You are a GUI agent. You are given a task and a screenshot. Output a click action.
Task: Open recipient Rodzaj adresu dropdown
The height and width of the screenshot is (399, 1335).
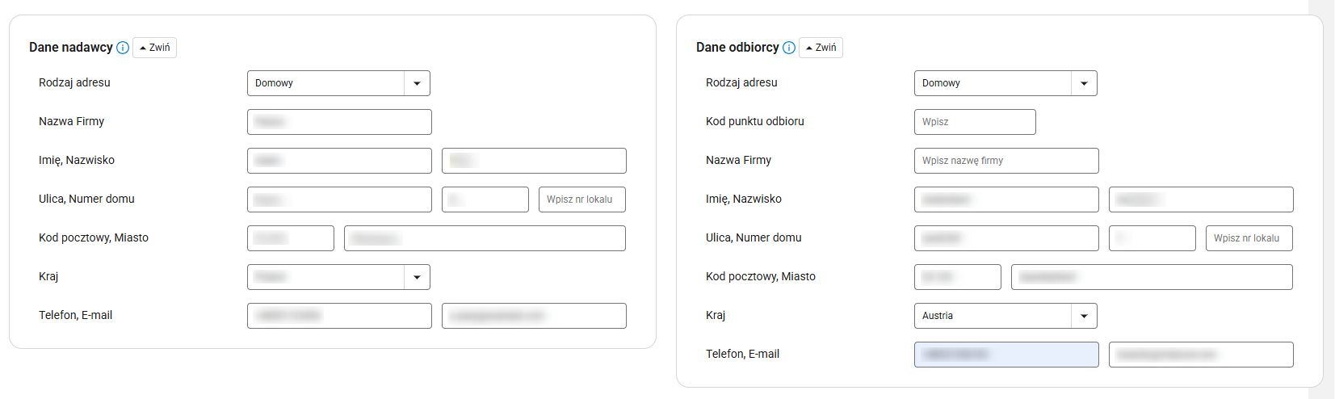[x=1005, y=83]
